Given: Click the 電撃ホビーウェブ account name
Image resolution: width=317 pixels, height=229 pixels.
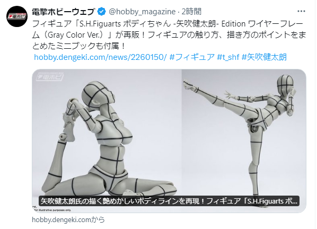Looking at the screenshot, I should pyautogui.click(x=63, y=12).
